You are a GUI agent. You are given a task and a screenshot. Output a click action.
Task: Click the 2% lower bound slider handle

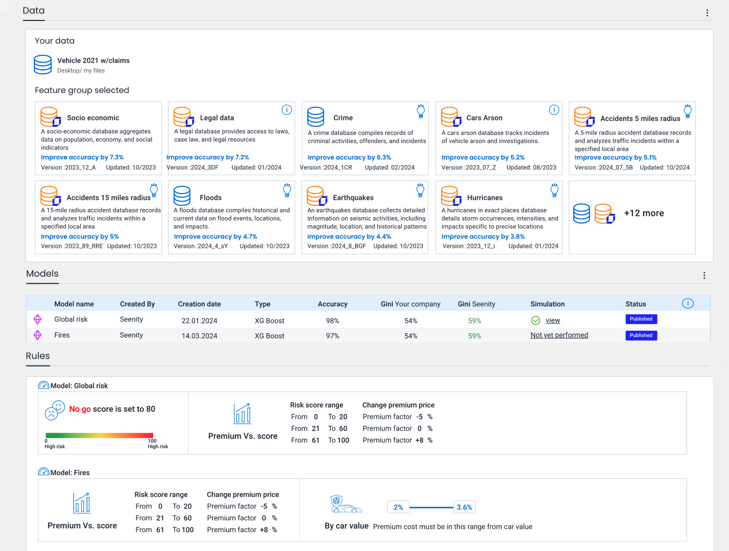398,507
